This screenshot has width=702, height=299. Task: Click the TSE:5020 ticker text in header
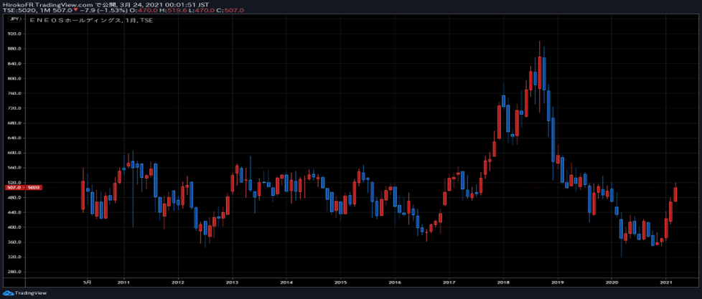point(16,11)
